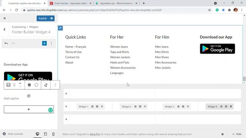Open Tops and Shirts link
246x138 pixels.
[x=120, y=52]
